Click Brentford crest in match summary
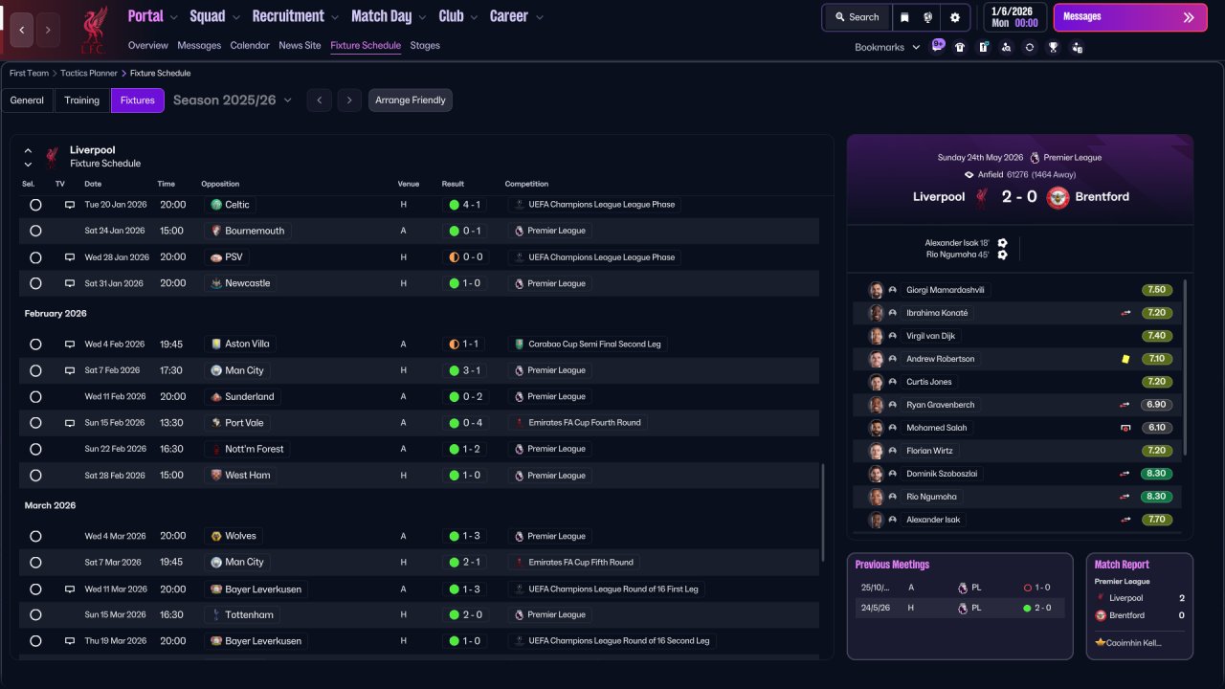Screen dimensions: 1225x689 [1058, 197]
